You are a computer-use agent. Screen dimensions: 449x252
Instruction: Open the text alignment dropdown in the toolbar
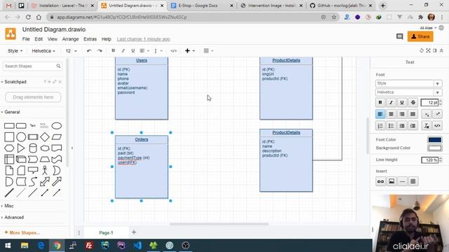click(x=145, y=50)
